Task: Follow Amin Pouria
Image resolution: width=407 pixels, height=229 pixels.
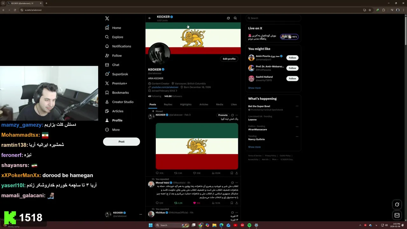Action: (x=292, y=58)
